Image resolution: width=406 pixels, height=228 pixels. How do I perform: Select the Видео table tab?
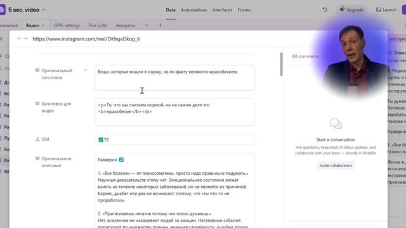pyautogui.click(x=32, y=25)
